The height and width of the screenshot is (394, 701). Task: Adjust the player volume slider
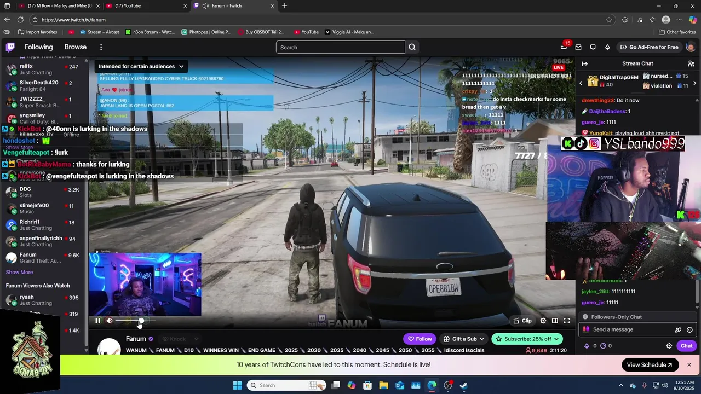point(136,321)
